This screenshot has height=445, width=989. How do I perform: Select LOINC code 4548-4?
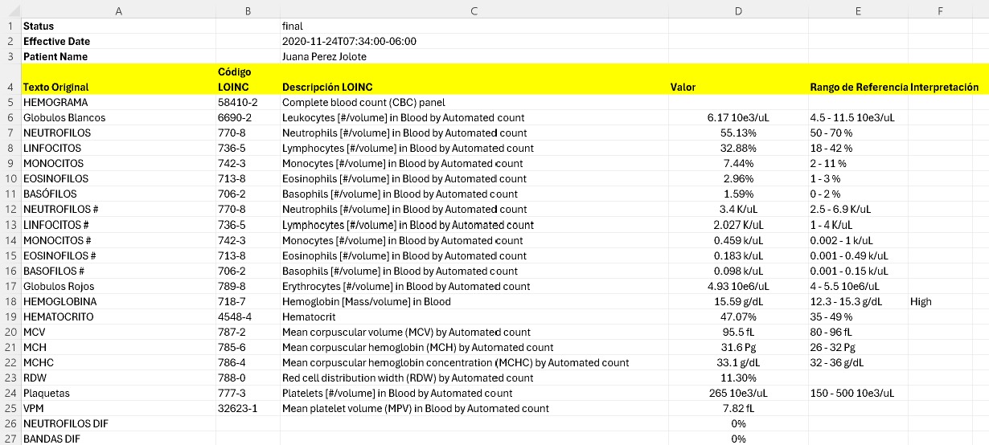pos(248,317)
